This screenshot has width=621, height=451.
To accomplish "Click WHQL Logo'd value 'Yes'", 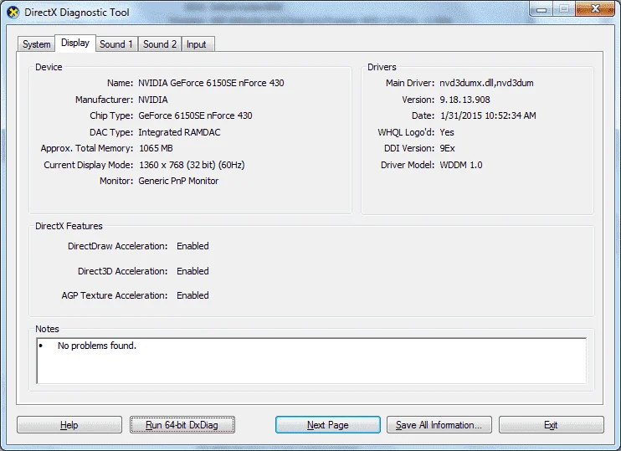I will tap(447, 132).
